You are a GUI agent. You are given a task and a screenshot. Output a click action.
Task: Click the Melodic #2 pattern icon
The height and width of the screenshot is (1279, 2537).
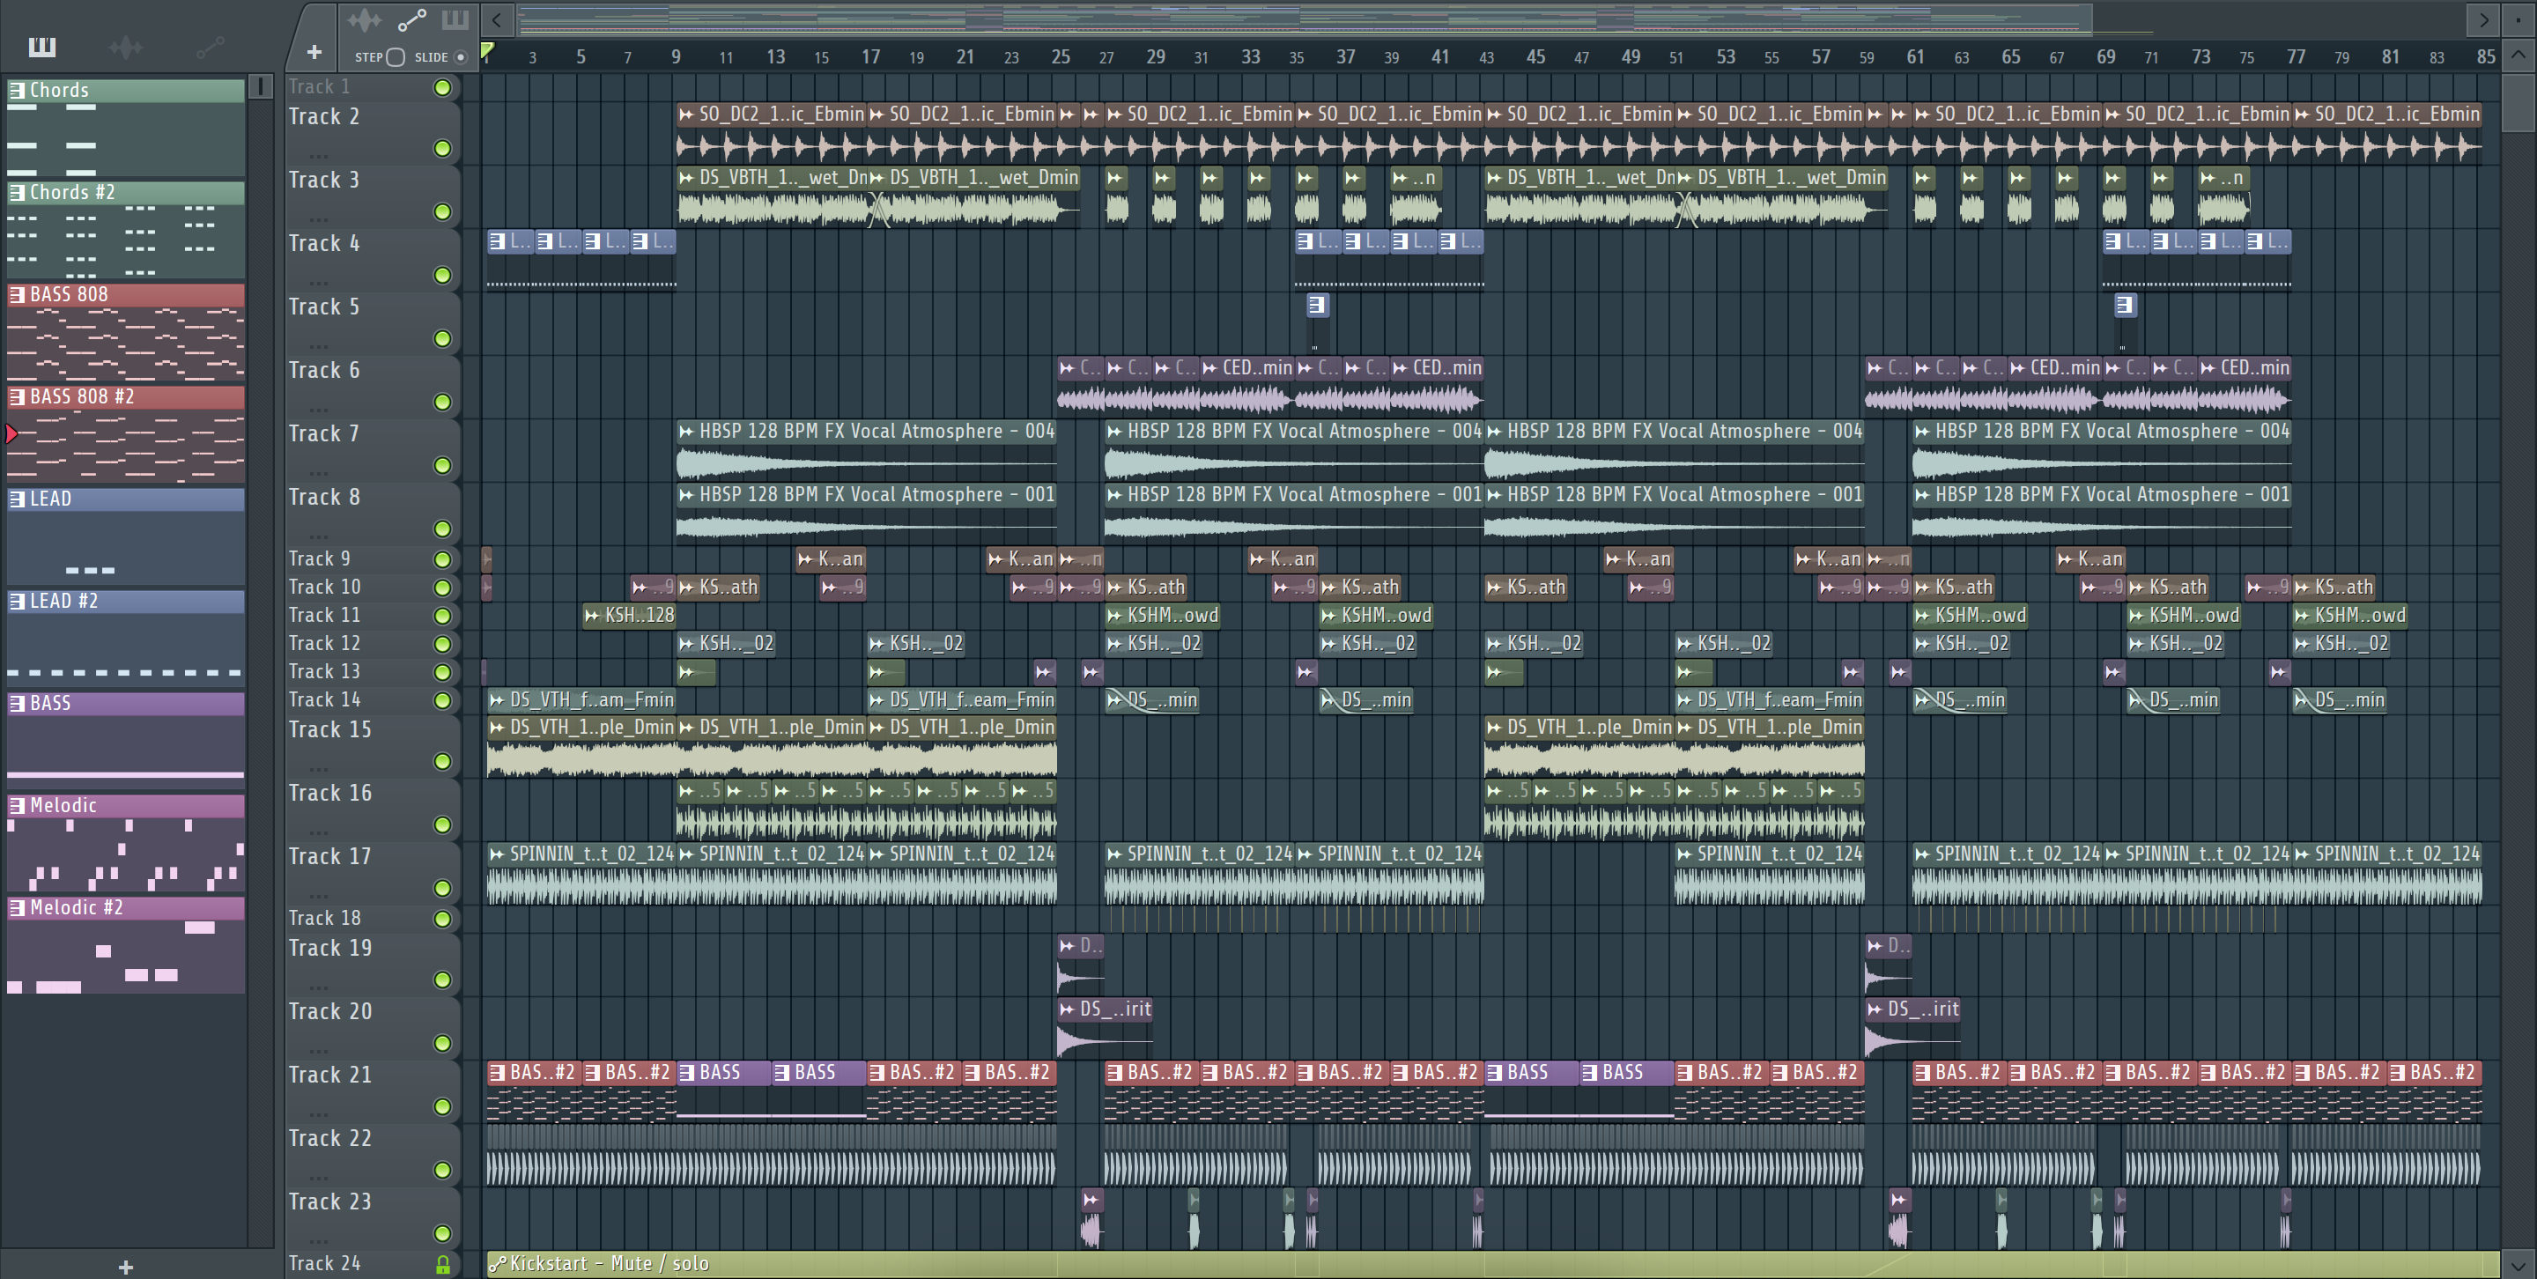(x=17, y=908)
